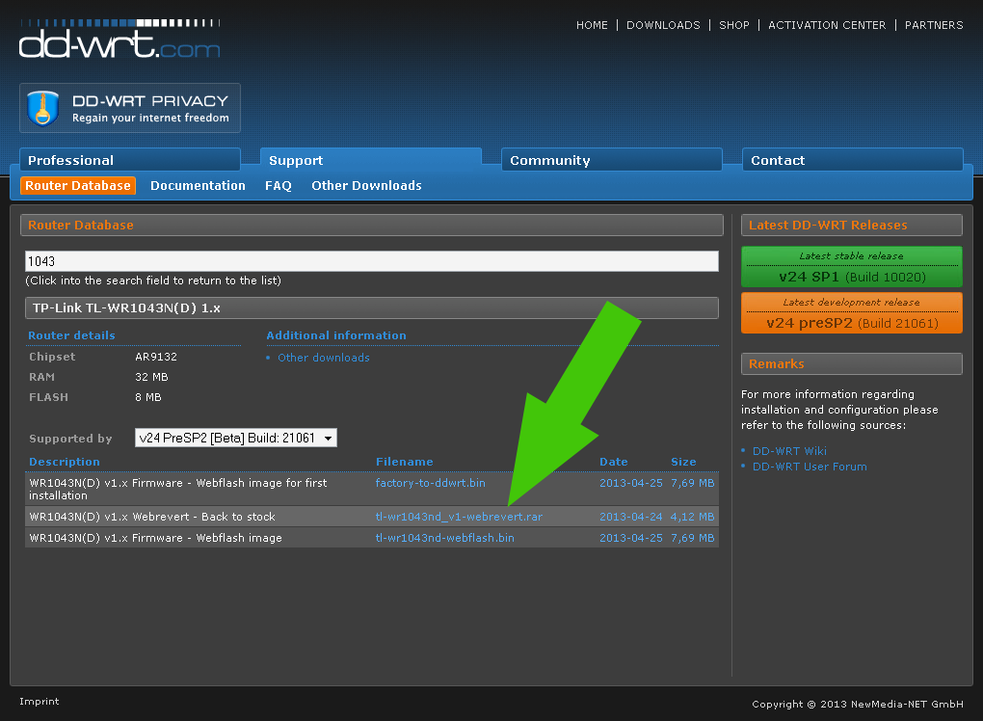The height and width of the screenshot is (721, 983).
Task: Open the DOWNLOADS page
Action: [x=663, y=25]
